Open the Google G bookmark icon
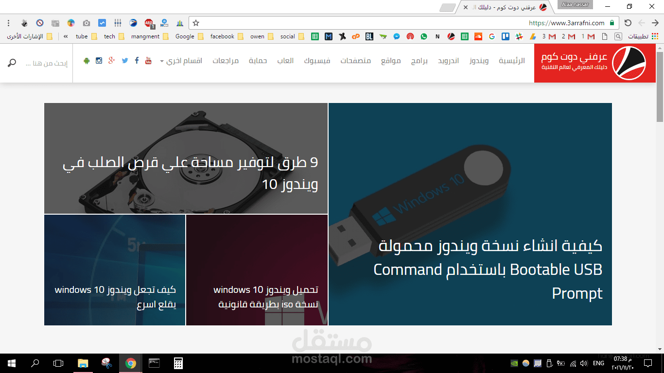 [492, 36]
